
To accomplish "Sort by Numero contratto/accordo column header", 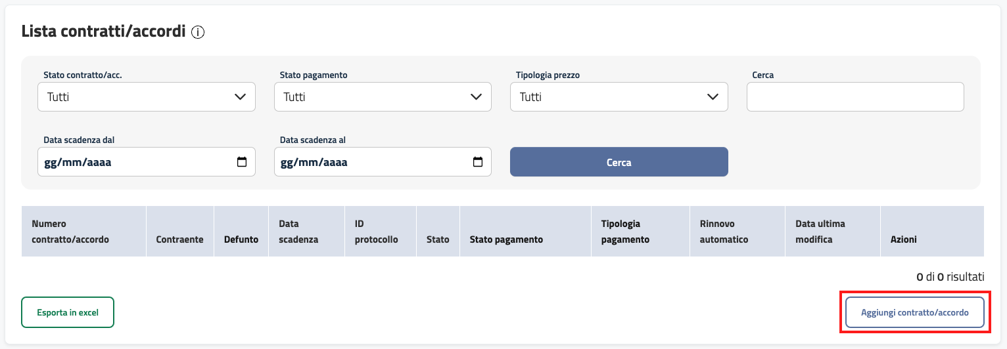I will 70,232.
